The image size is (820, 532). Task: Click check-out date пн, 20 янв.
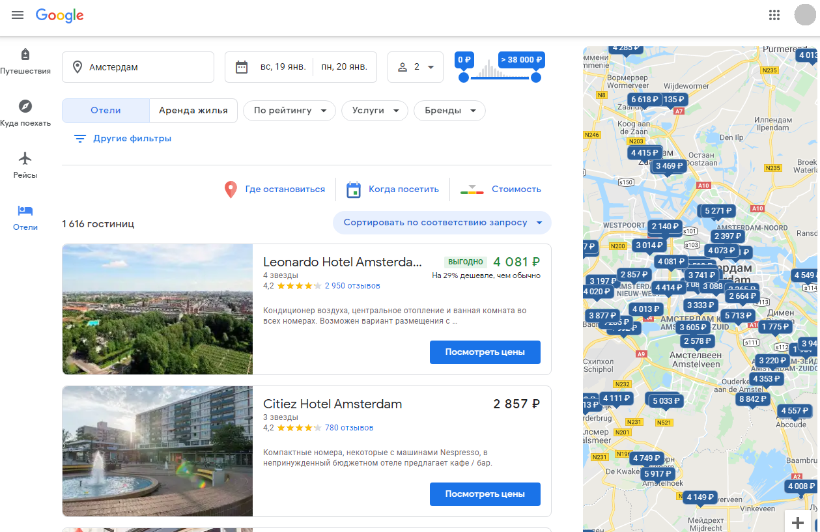point(344,67)
